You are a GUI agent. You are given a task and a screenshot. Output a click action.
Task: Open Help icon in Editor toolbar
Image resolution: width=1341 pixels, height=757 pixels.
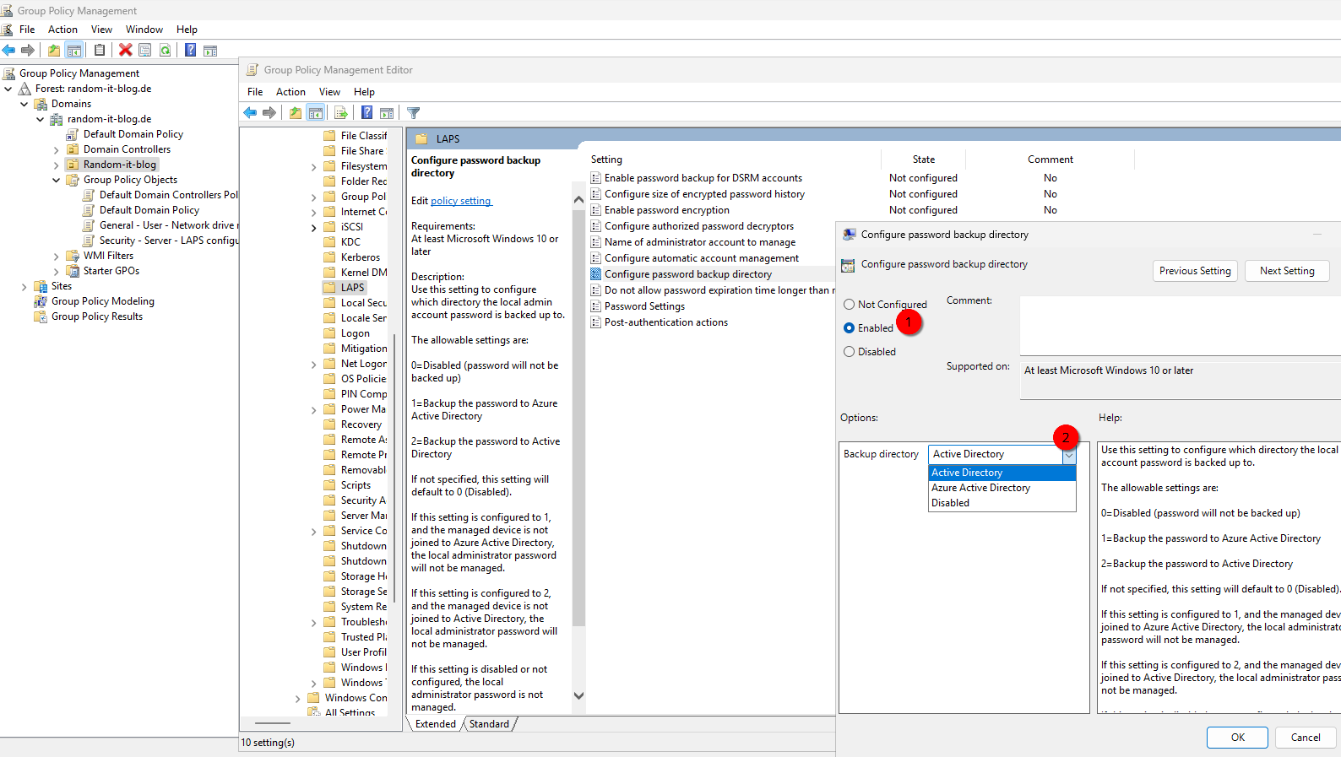coord(367,113)
